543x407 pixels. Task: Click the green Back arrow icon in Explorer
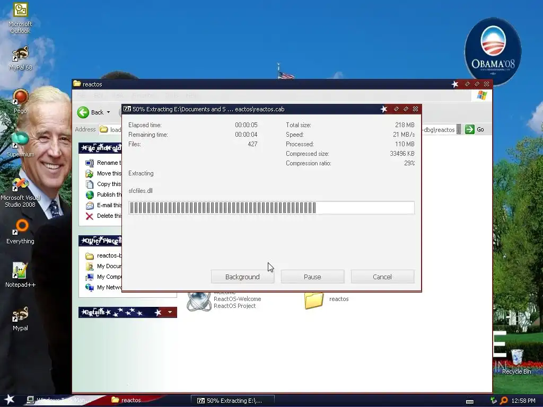pos(83,112)
